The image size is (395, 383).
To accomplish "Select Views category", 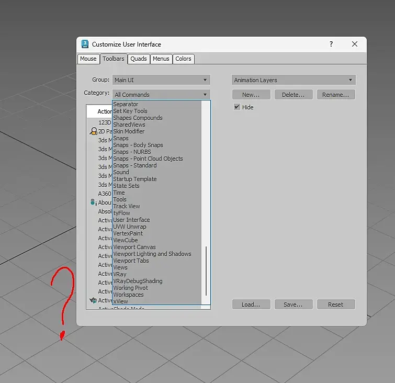I will coord(157,267).
